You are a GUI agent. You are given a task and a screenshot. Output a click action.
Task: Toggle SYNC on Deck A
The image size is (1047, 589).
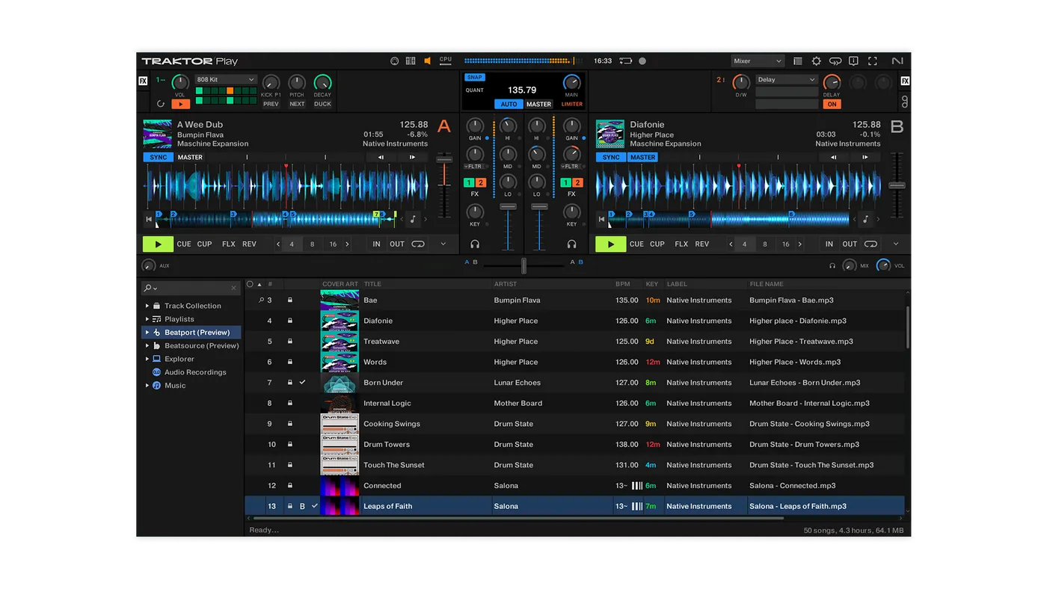[x=158, y=157]
